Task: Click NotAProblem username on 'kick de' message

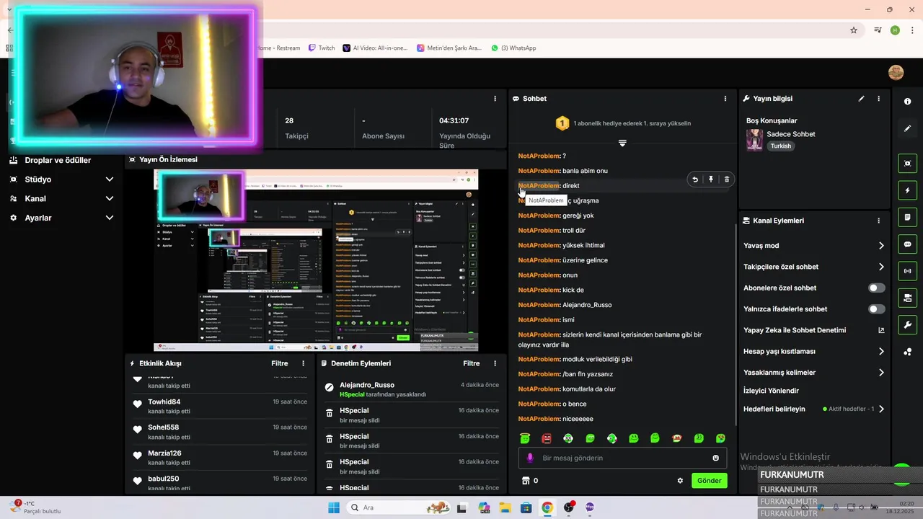Action: coord(539,290)
